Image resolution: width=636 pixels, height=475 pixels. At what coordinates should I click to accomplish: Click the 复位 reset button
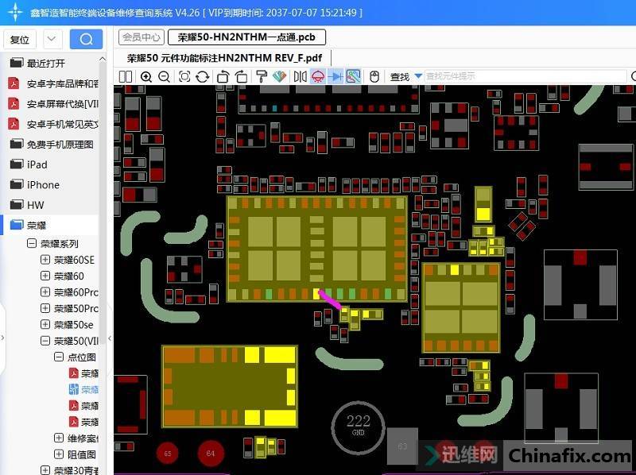(20, 39)
